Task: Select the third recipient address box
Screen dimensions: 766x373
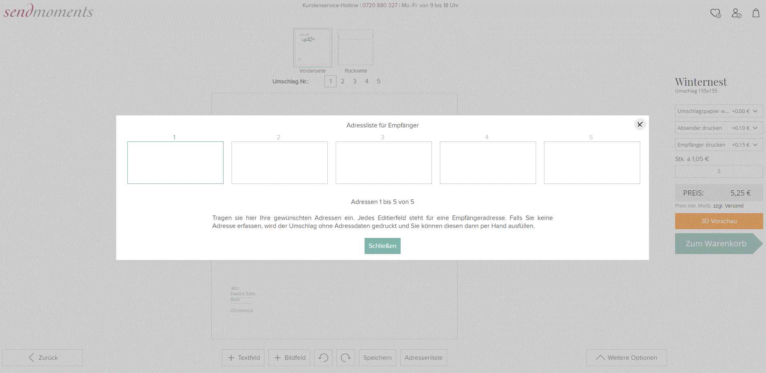Action: point(383,162)
